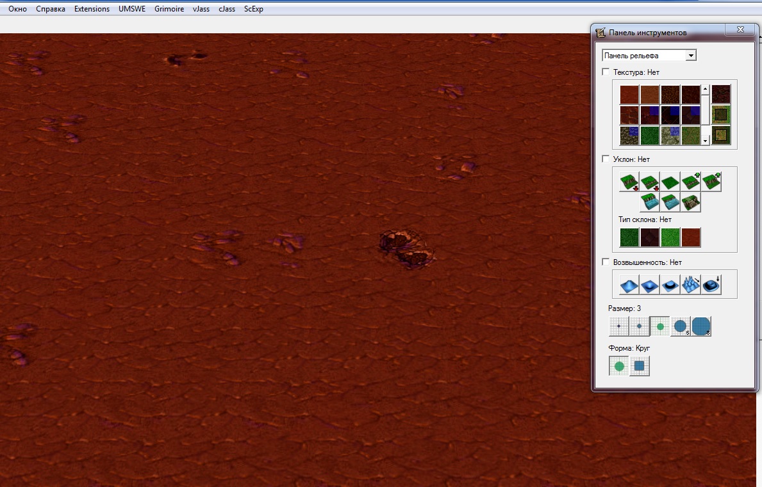Set brush size to 1
Image resolution: width=762 pixels, height=487 pixels.
click(618, 326)
